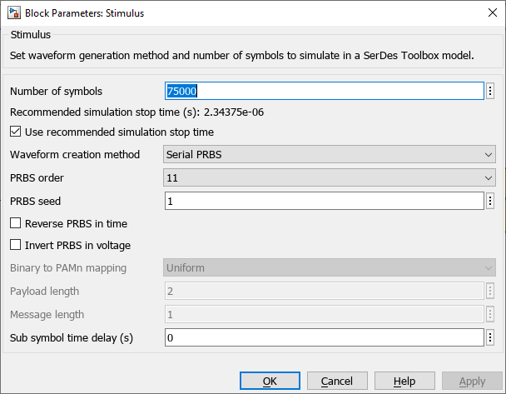Viewport: 506px width, 394px height.
Task: Enable Invert PRBS in voltage checkbox
Action: tap(15, 245)
